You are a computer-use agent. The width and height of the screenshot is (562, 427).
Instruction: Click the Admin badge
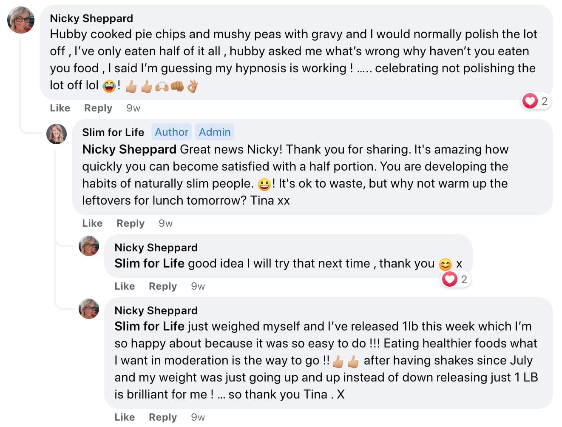215,132
